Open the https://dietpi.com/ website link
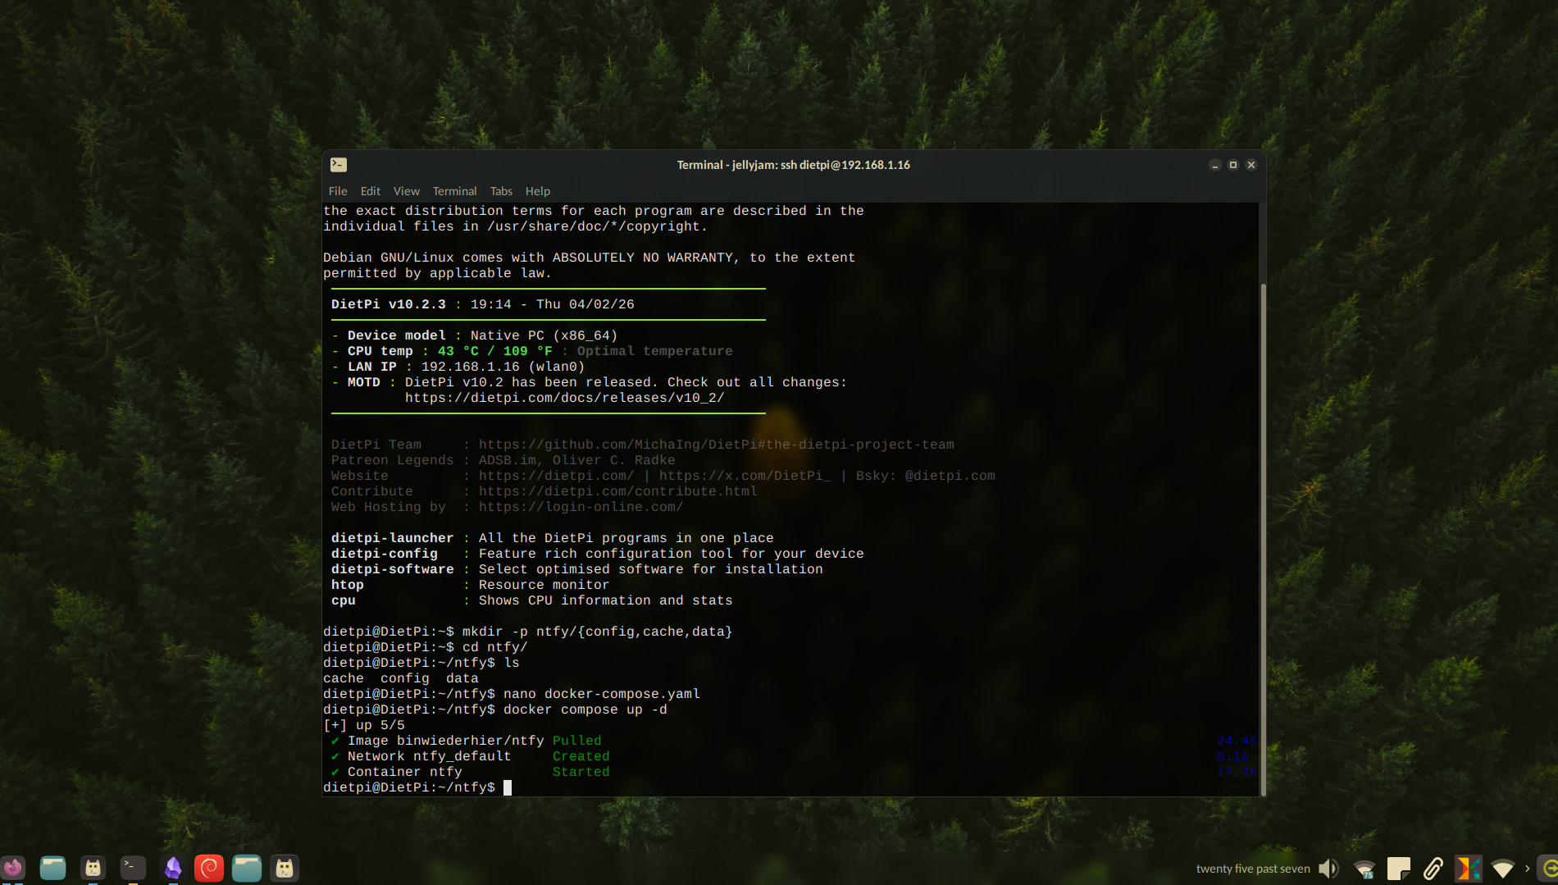This screenshot has width=1558, height=885. pyautogui.click(x=557, y=476)
